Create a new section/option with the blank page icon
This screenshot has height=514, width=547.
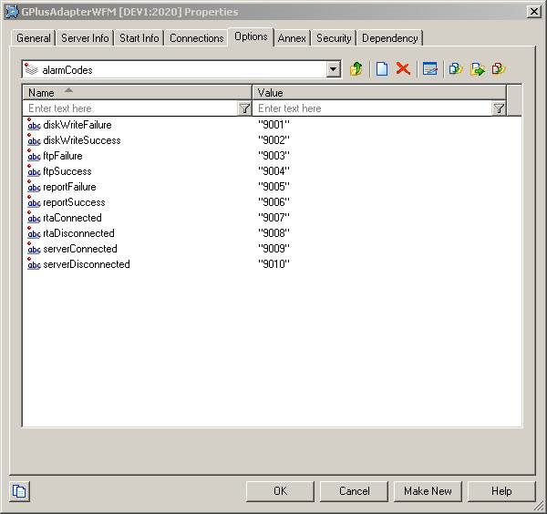[x=382, y=68]
